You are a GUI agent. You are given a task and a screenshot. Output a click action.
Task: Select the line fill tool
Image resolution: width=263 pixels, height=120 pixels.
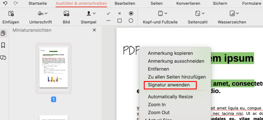click(x=108, y=21)
